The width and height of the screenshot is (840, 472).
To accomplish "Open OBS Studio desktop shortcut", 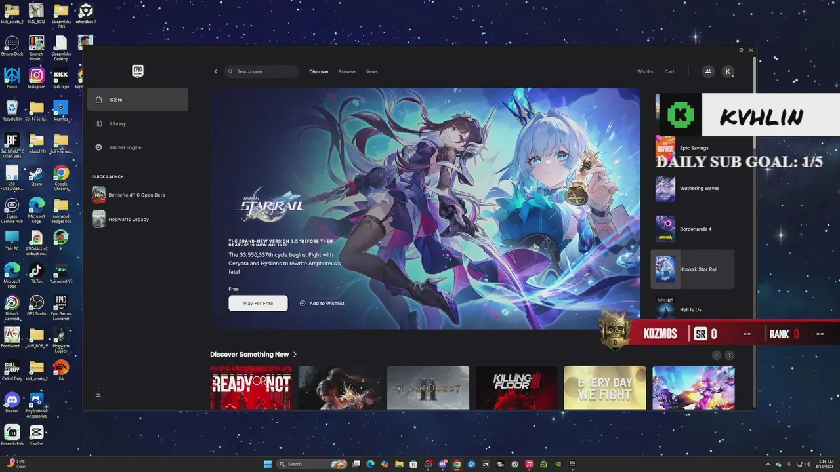I will [36, 306].
